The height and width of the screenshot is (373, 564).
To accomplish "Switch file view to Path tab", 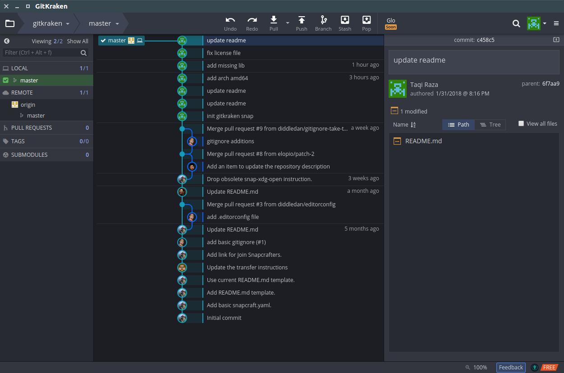I will pos(459,125).
